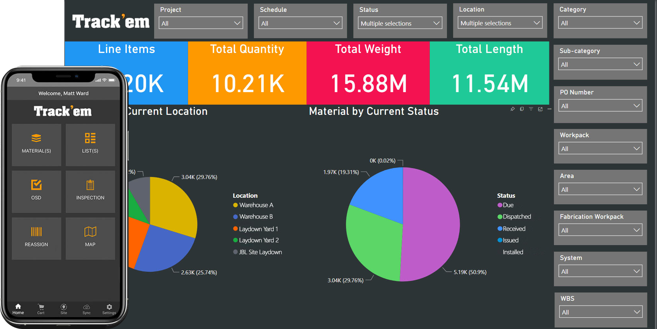This screenshot has height=329, width=657.
Task: Select Dispatched in Status legend
Action: [514, 216]
